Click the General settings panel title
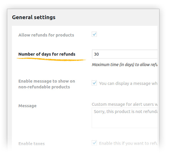Image resolution: width=174 pixels, height=164 pixels. click(34, 17)
